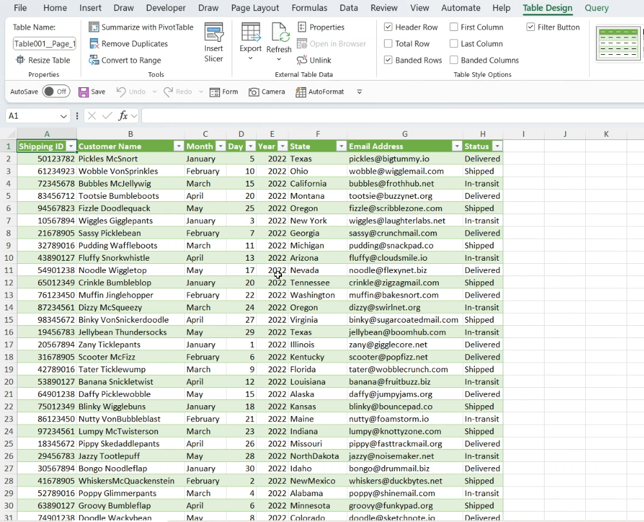Open the Email Address filter dropdown
This screenshot has height=522, width=644.
point(457,146)
